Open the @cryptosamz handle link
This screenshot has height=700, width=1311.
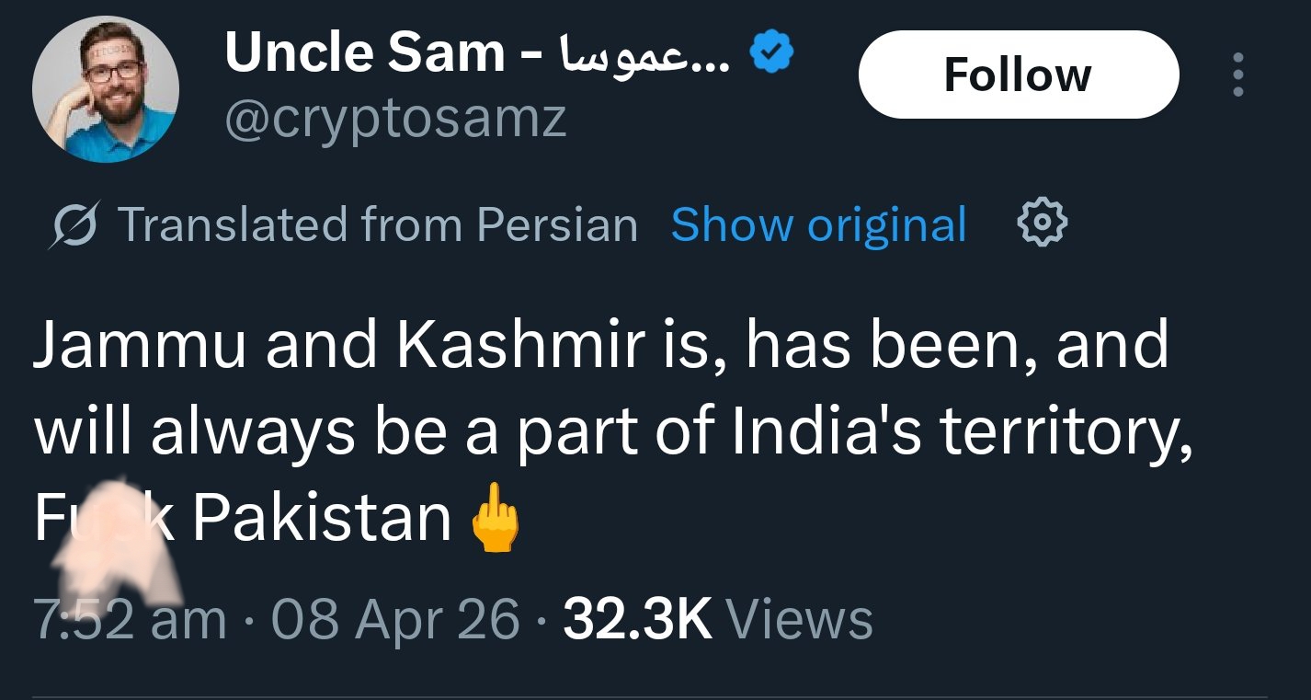(x=395, y=120)
